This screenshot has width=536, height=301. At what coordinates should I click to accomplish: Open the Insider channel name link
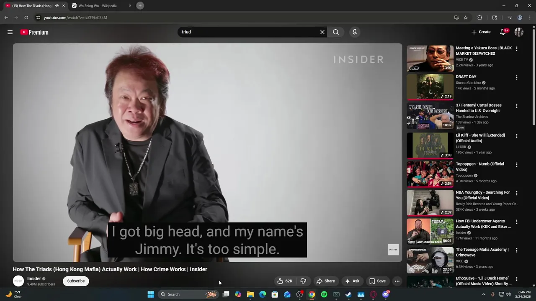point(34,278)
